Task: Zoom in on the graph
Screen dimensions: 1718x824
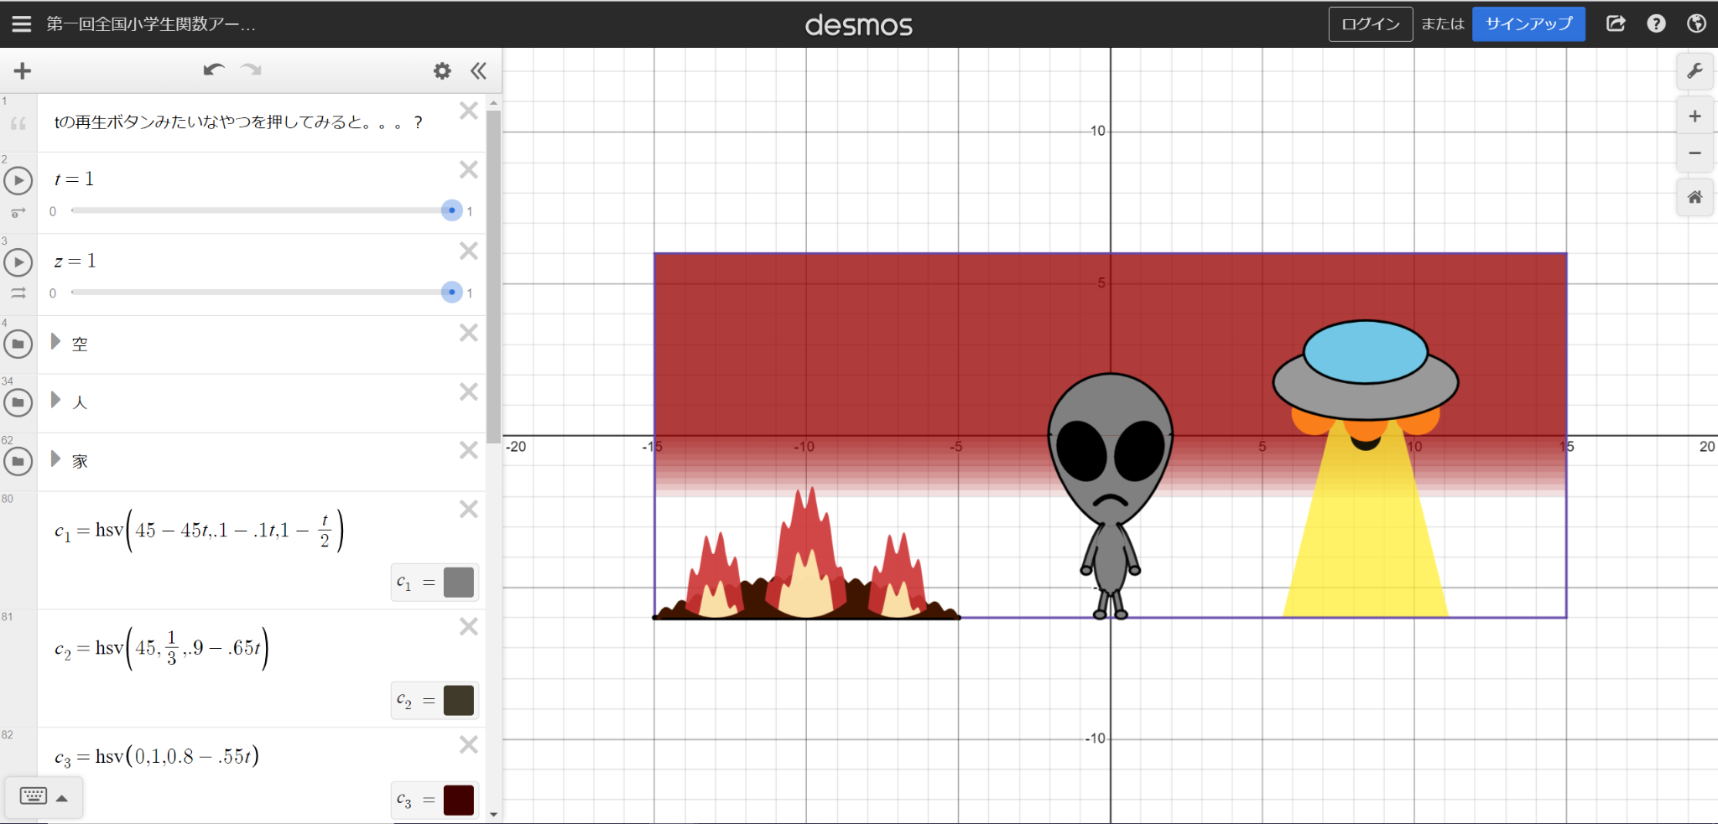Action: [x=1695, y=117]
